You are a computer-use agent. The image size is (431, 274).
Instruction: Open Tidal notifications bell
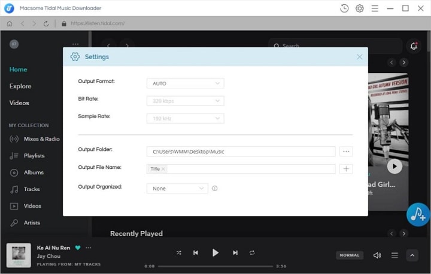414,46
